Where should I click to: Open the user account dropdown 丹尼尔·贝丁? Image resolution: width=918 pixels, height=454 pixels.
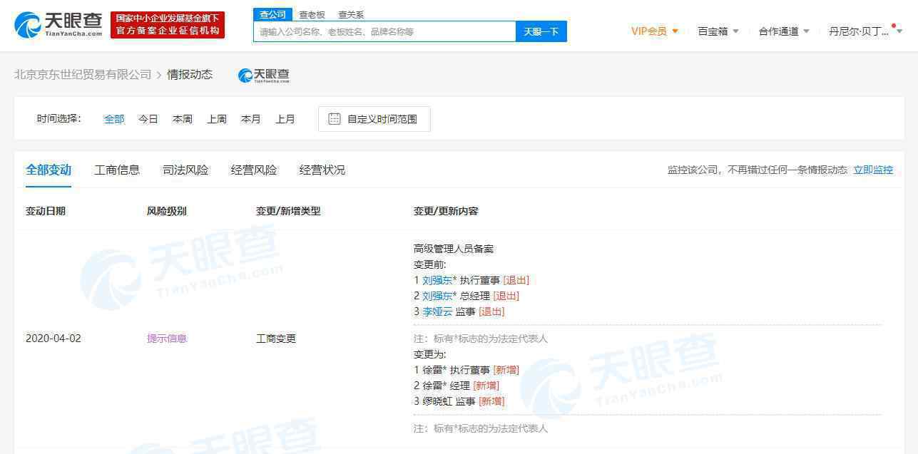tap(865, 31)
